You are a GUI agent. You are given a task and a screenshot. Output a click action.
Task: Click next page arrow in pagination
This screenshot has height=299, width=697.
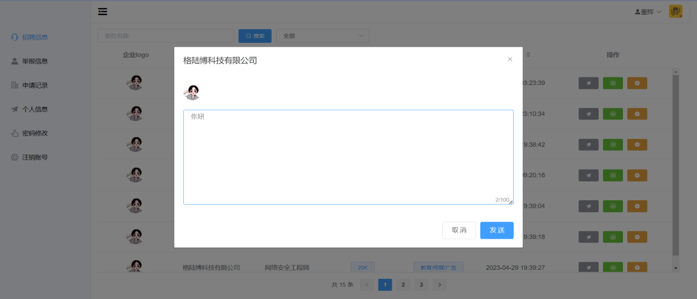439,285
